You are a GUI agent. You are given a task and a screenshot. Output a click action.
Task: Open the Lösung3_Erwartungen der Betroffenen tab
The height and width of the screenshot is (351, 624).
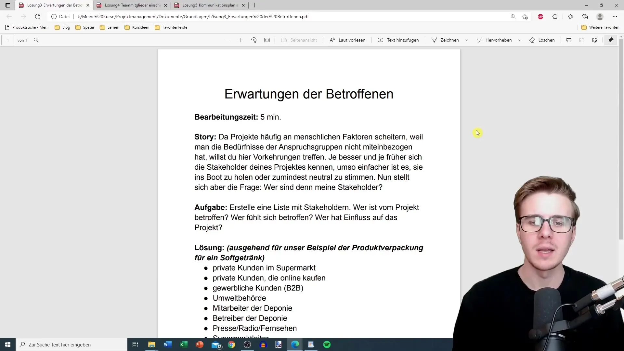click(x=51, y=5)
